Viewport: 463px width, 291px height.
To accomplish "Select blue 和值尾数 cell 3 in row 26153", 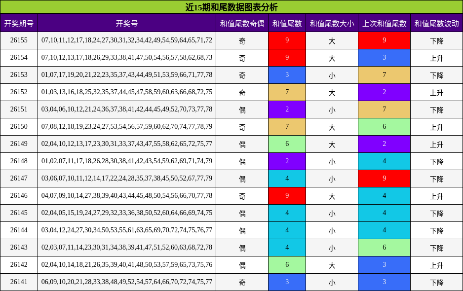I will point(287,75).
